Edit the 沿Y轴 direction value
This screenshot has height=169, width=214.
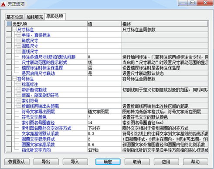coord(105,150)
